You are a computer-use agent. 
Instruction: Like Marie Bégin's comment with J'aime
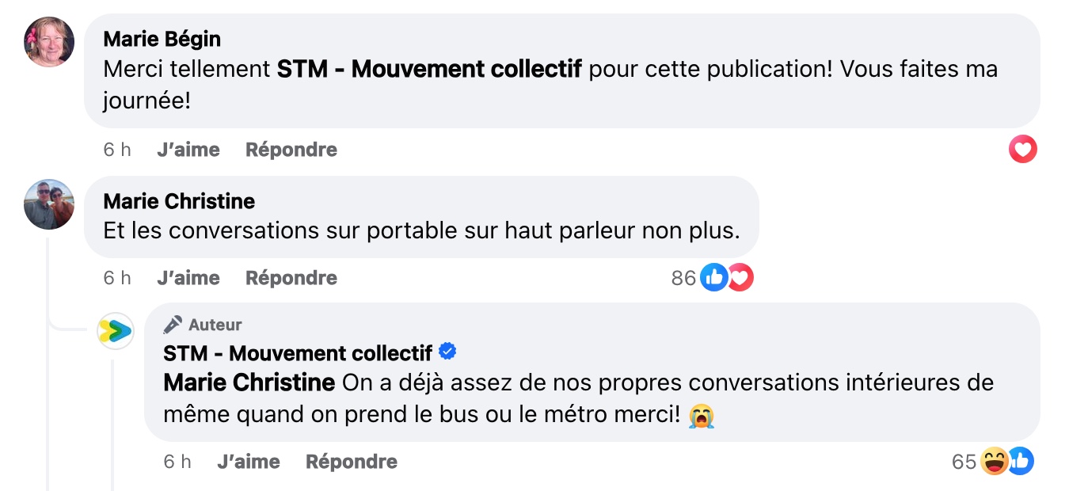coord(188,150)
